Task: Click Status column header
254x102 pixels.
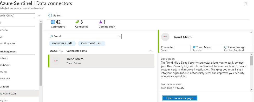Action: [54, 51]
